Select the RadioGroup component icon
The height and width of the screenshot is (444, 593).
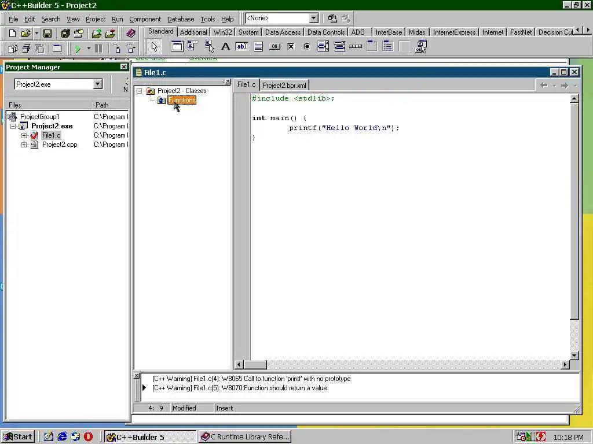[x=388, y=46]
